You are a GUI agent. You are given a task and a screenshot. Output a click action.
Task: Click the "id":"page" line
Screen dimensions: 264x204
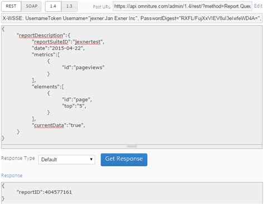pos(77,99)
